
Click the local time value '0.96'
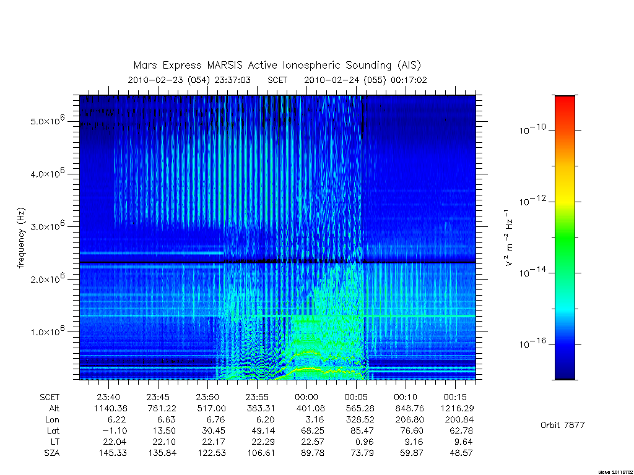[365, 442]
